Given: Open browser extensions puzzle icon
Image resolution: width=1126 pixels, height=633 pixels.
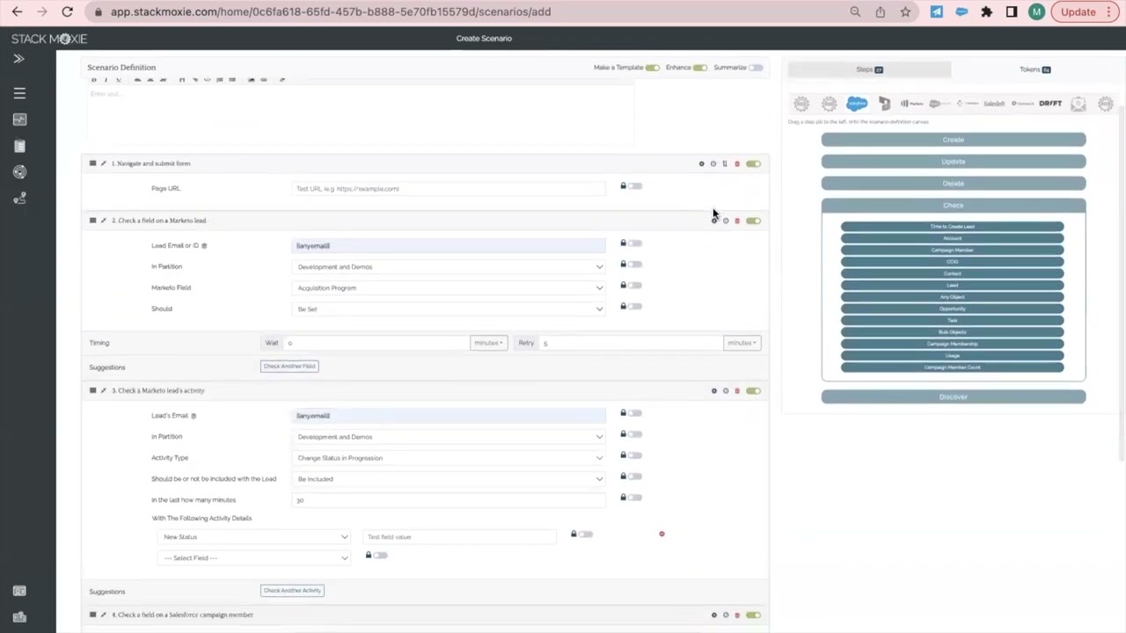Looking at the screenshot, I should [x=986, y=11].
